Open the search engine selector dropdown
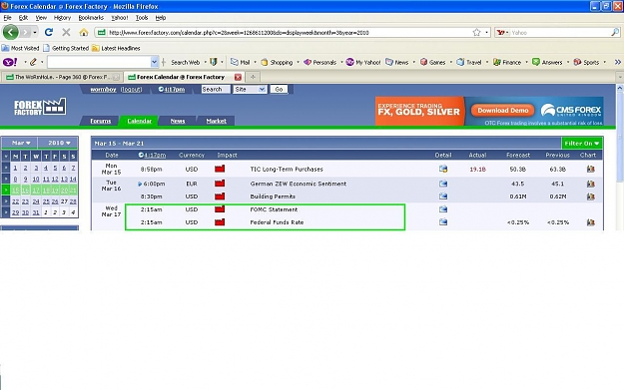The height and width of the screenshot is (390, 624). point(502,33)
